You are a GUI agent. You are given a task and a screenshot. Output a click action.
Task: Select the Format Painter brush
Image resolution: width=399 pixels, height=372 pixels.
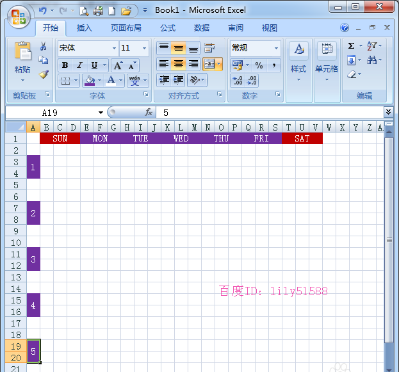(44, 74)
